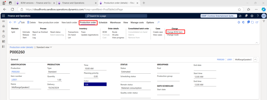Click Estimate in Process group
Image resolution: width=267 pixels, height=100 pixels.
(x=26, y=32)
